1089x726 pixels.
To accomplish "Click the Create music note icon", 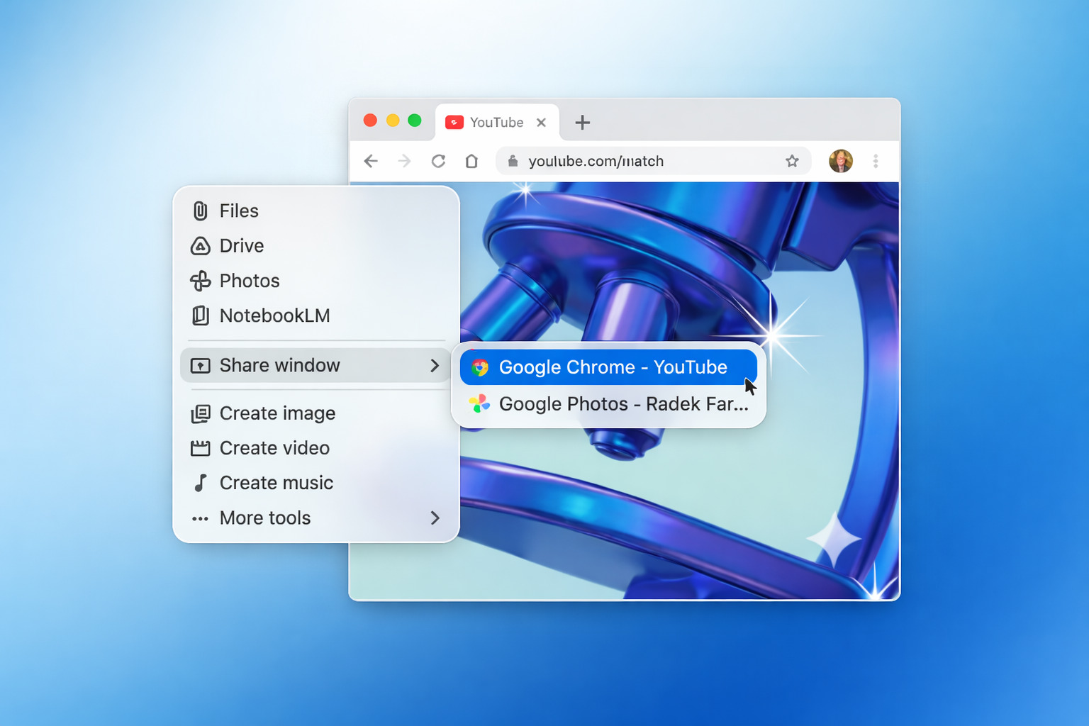I will 201,483.
